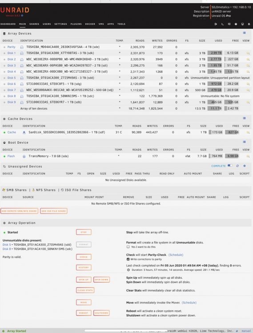
Task: Open parity check Schedule link
Action: (x=176, y=255)
